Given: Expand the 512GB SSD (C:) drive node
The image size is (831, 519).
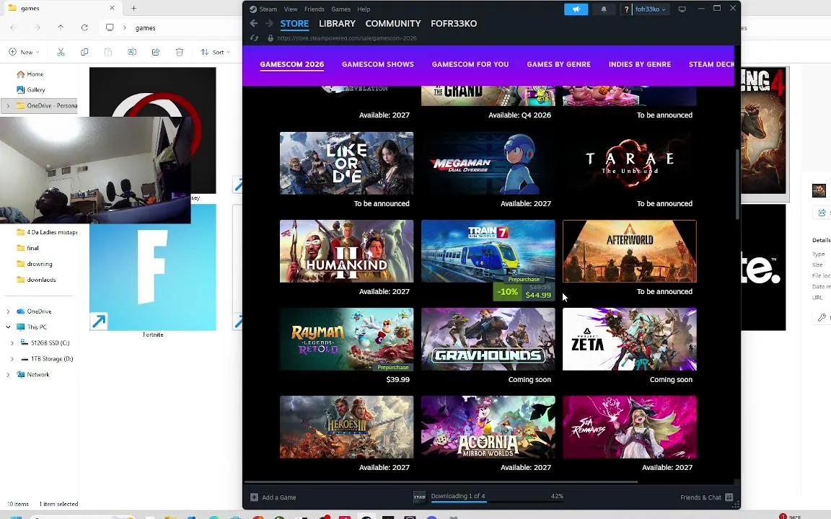Looking at the screenshot, I should point(12,343).
